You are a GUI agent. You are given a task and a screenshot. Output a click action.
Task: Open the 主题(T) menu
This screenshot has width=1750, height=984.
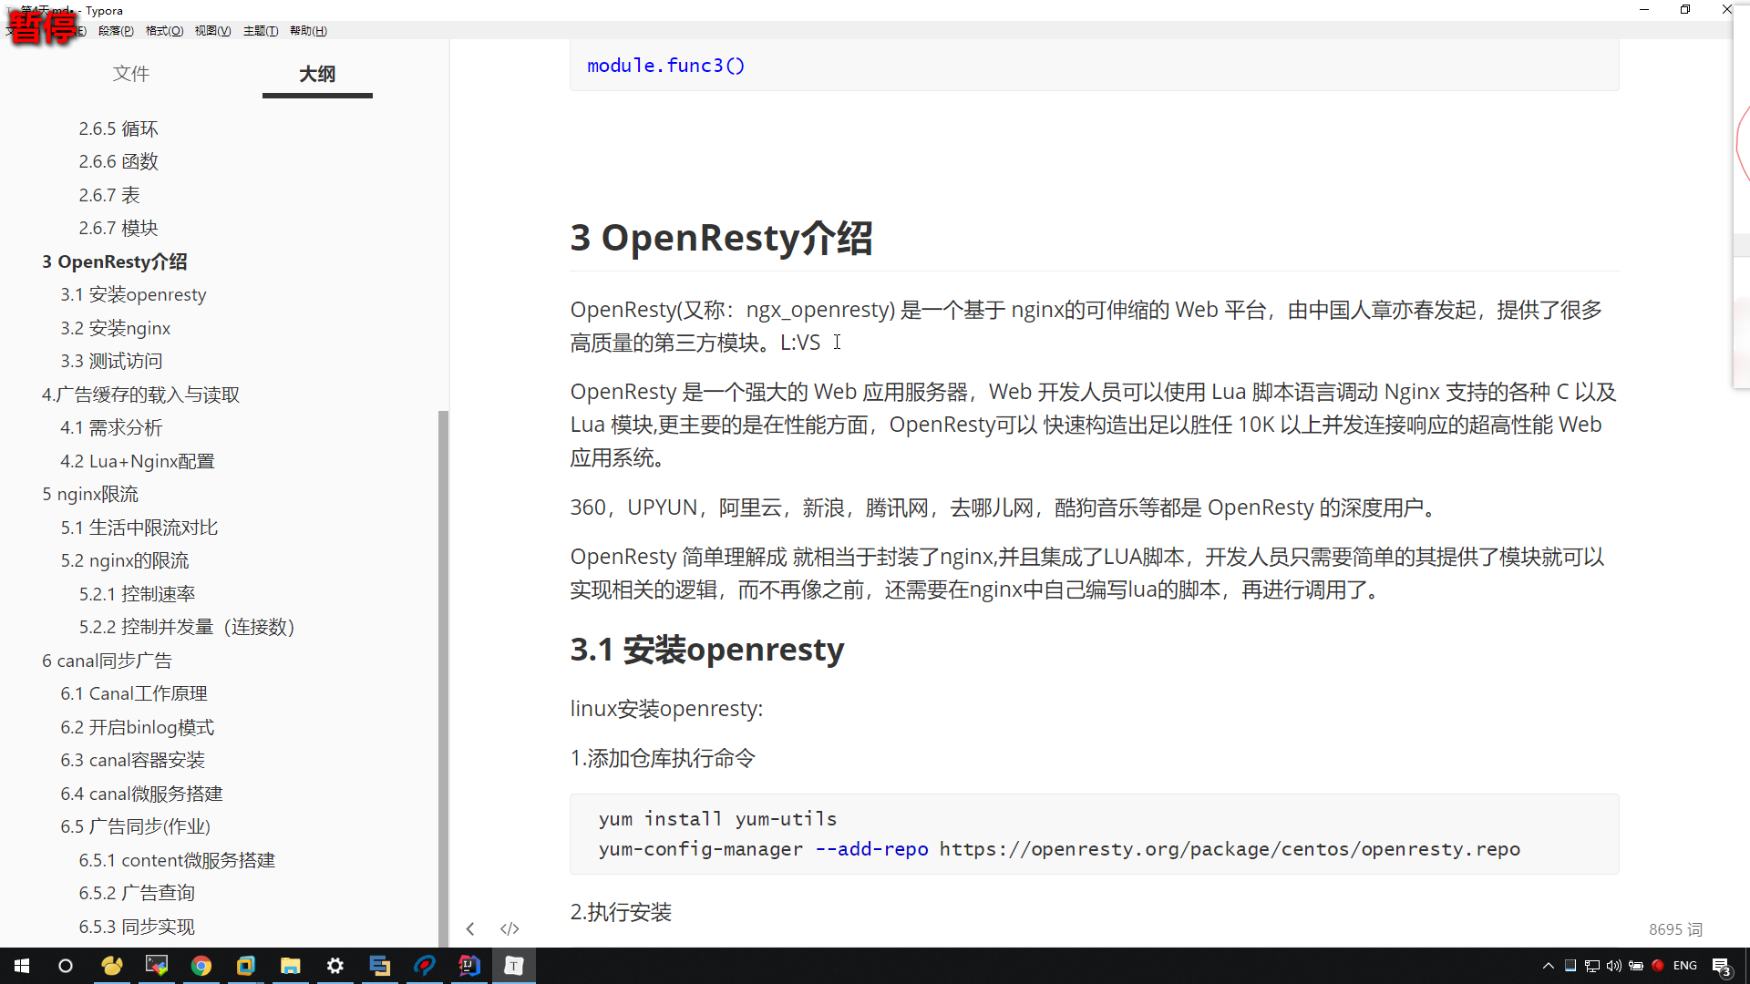click(x=261, y=31)
